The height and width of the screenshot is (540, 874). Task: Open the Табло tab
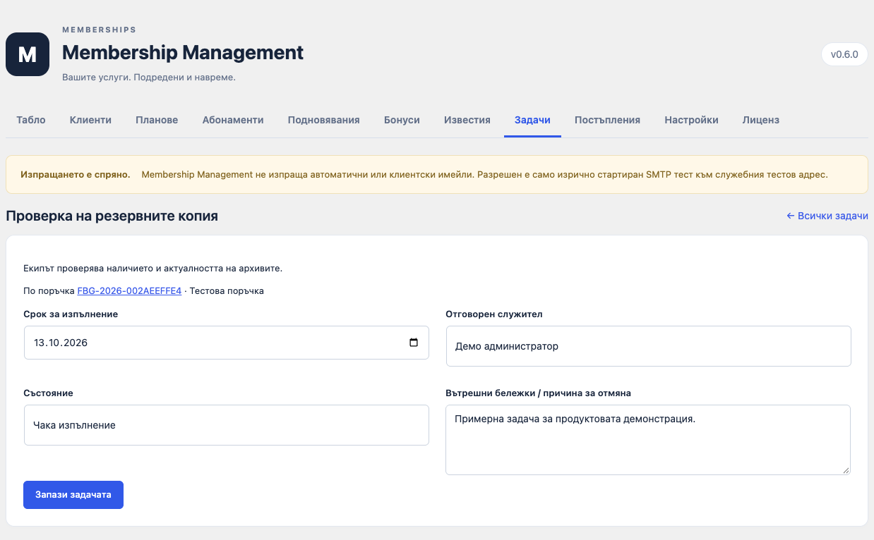tap(31, 120)
